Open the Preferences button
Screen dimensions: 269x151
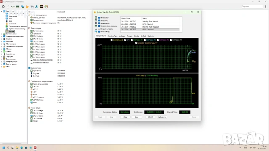pyautogui.click(x=162, y=117)
